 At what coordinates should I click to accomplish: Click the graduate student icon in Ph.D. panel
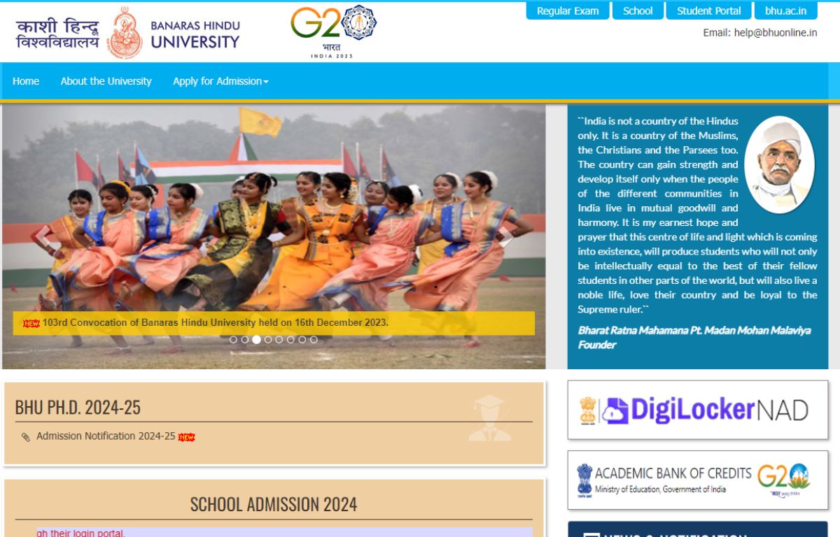point(489,418)
